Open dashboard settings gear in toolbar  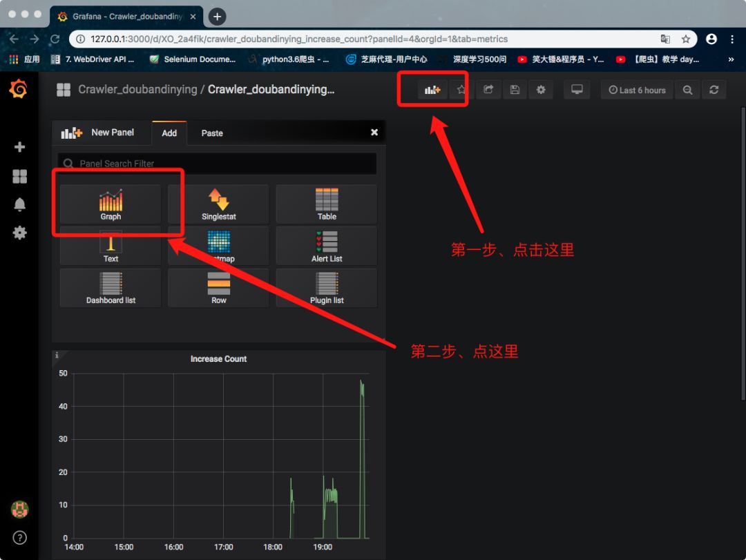pos(541,90)
